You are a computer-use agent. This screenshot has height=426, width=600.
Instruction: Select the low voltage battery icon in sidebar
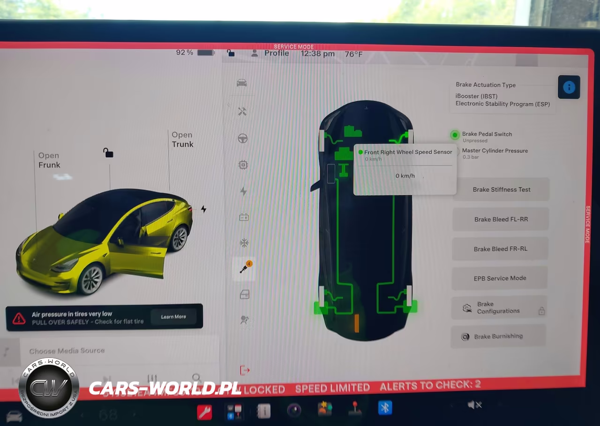(244, 217)
